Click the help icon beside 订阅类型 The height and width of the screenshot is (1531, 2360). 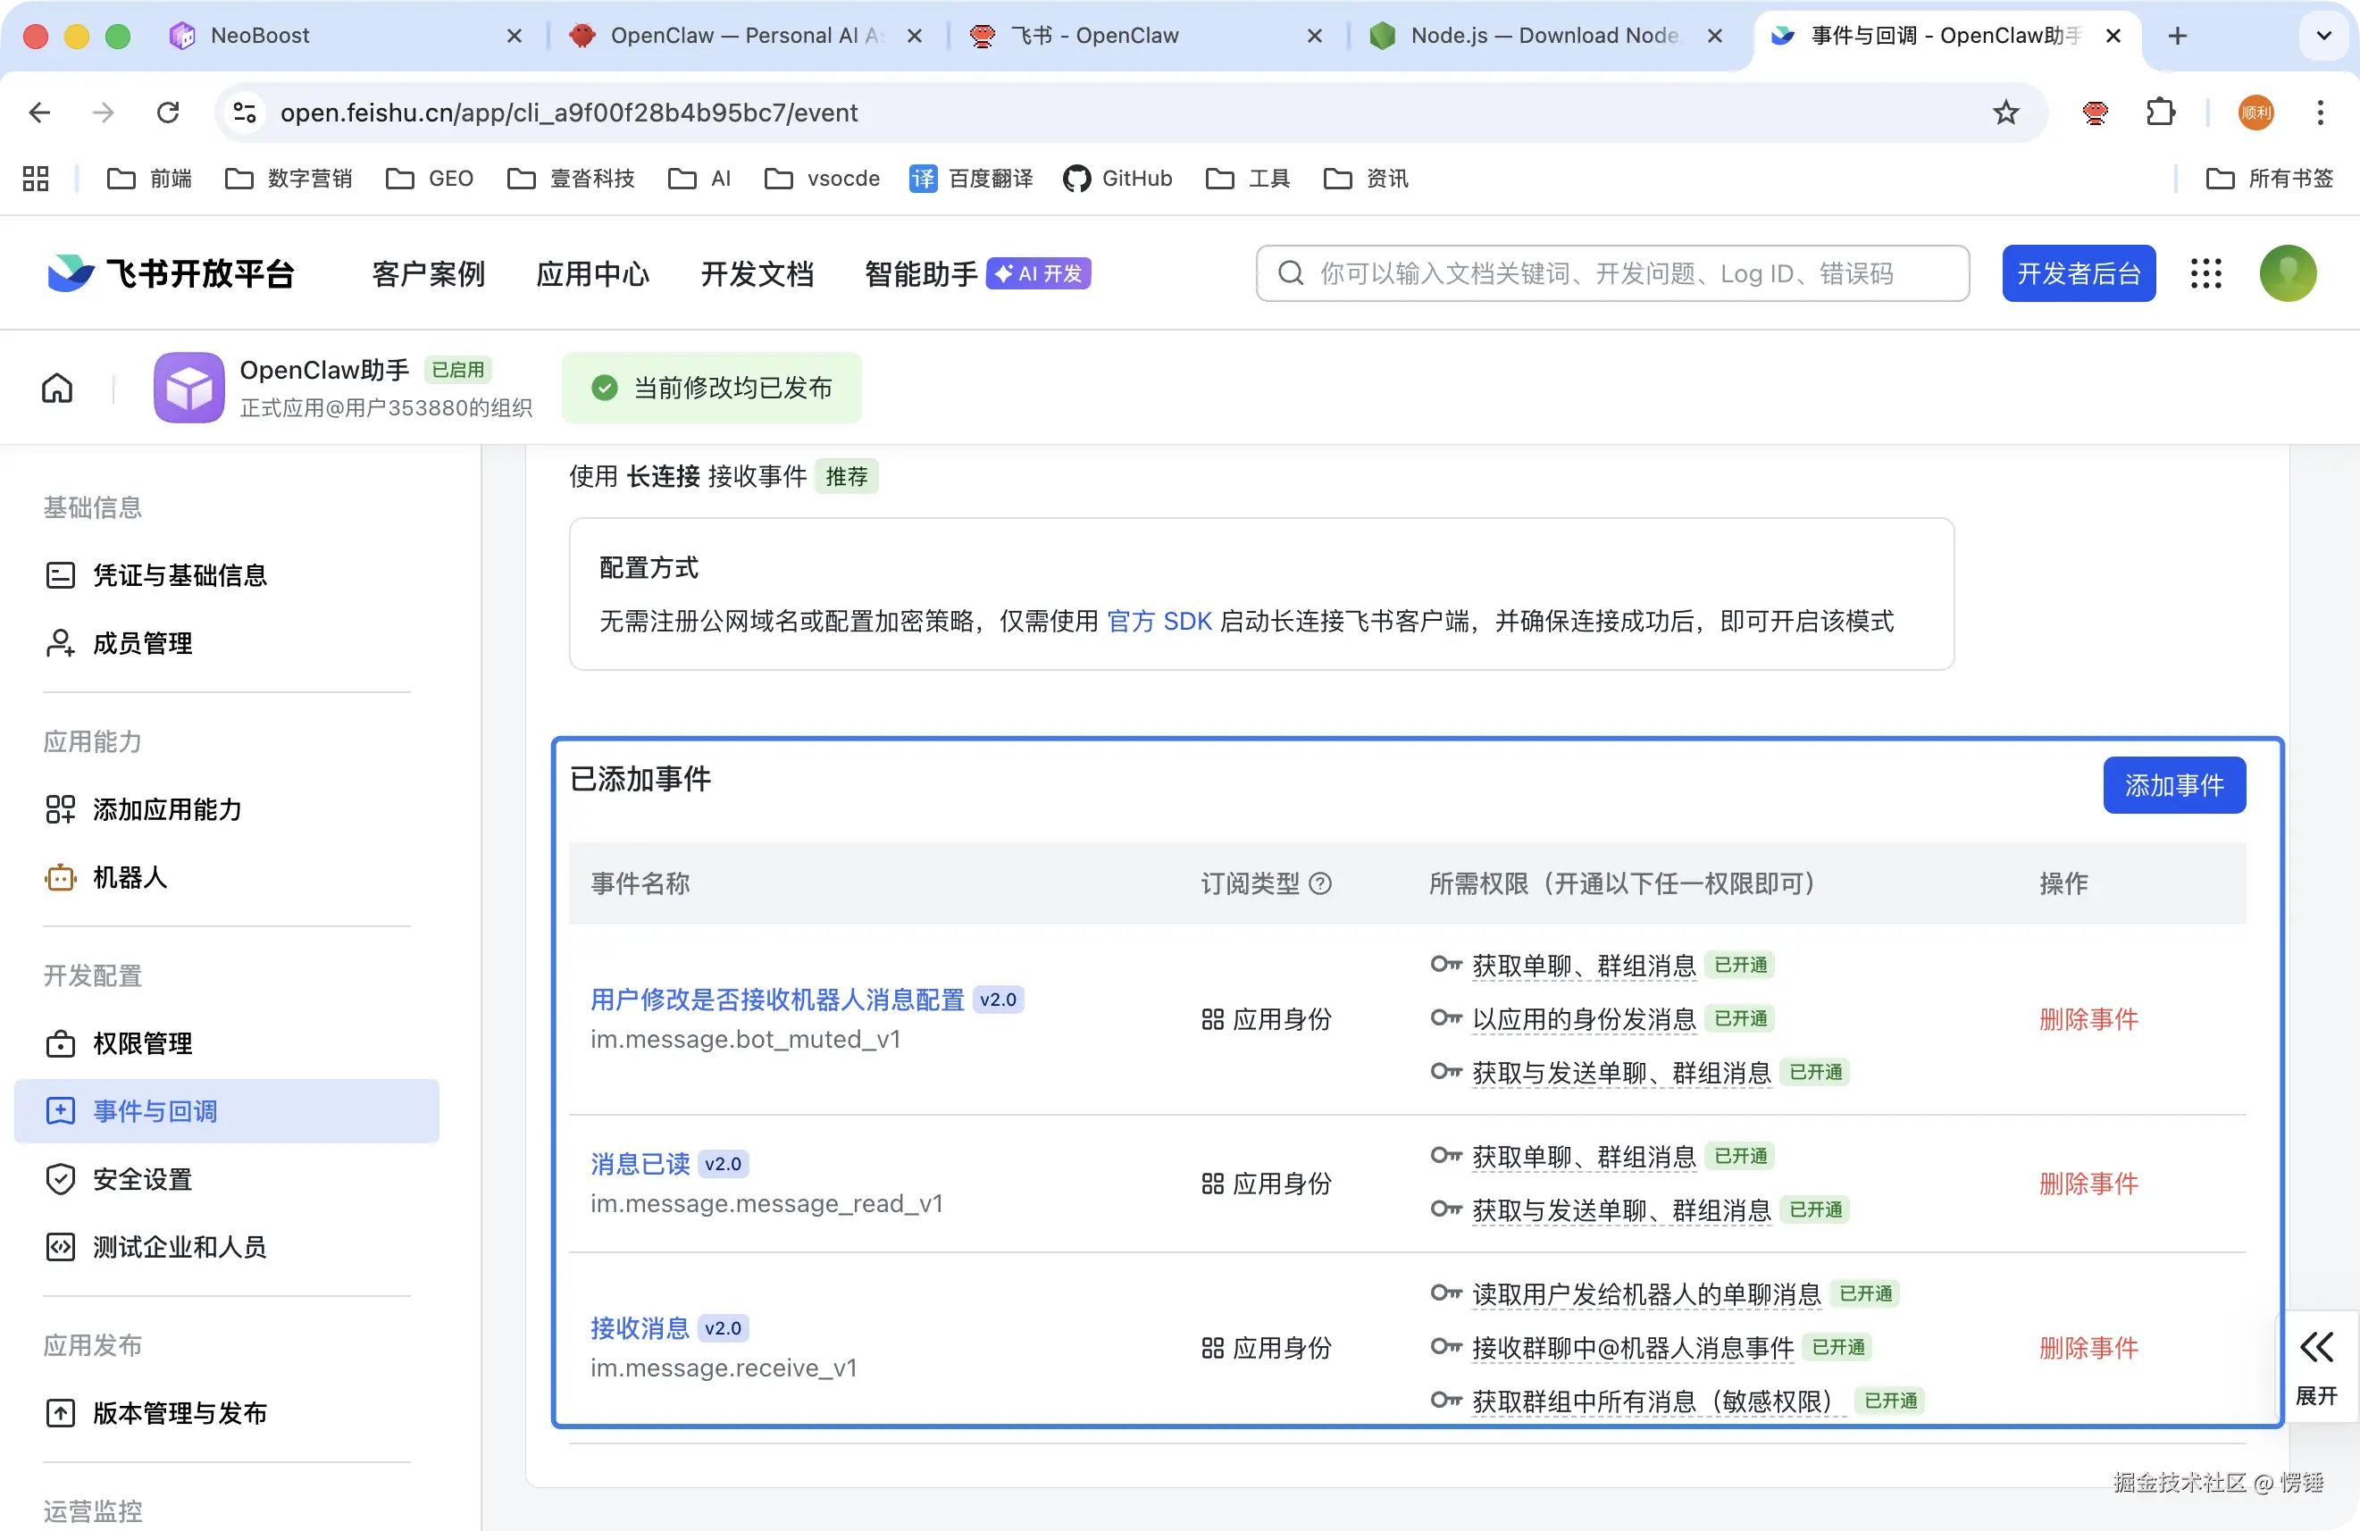point(1320,883)
